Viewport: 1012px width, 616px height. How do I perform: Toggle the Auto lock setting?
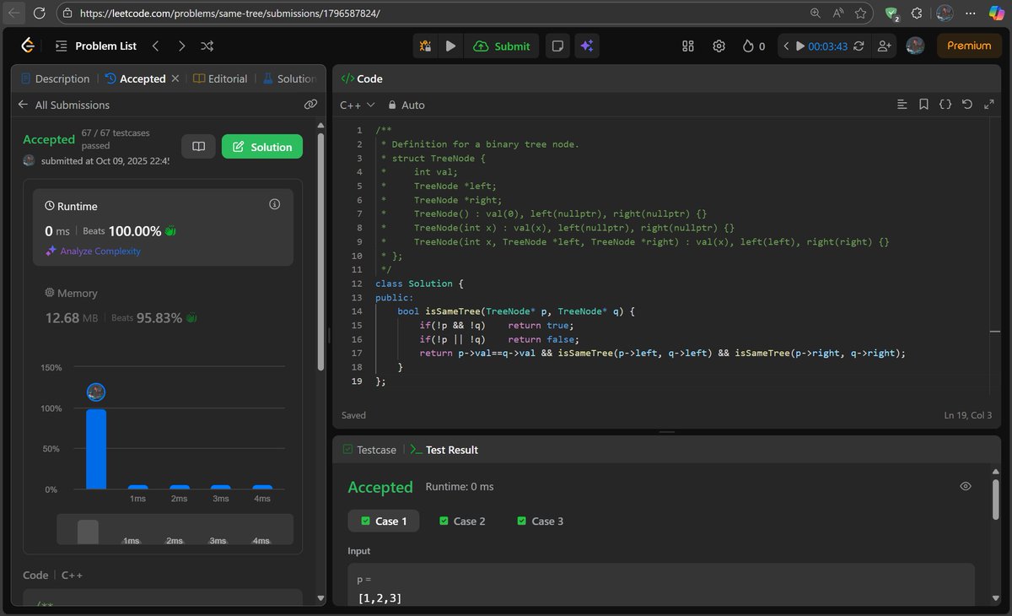(x=406, y=105)
